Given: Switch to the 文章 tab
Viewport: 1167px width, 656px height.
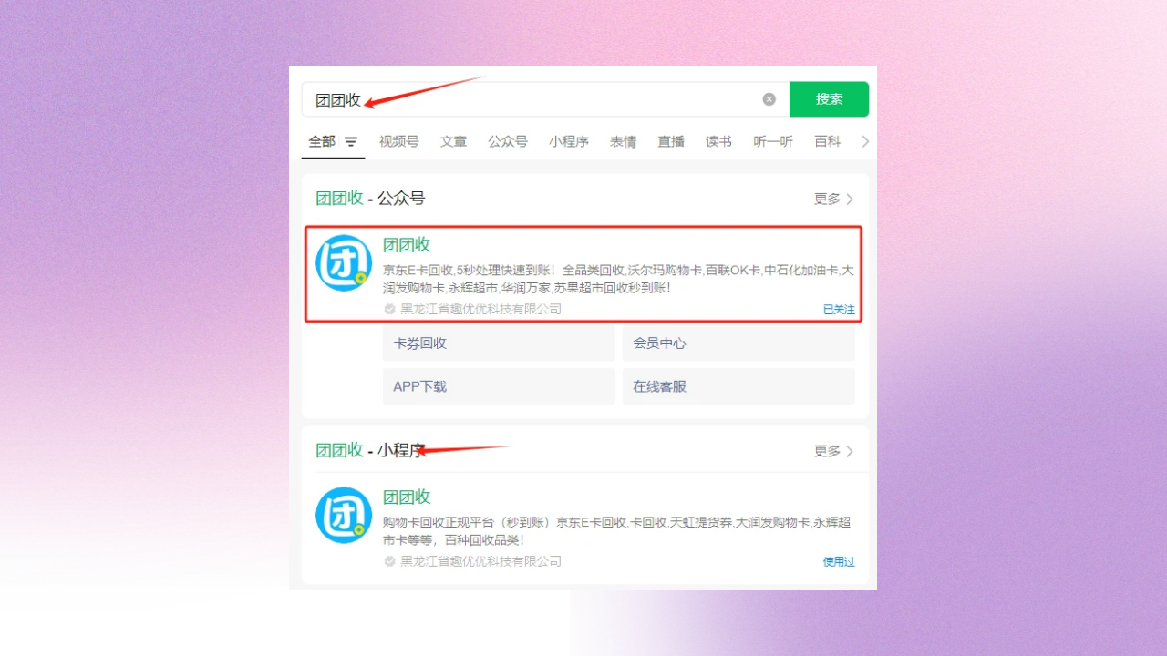Looking at the screenshot, I should point(453,141).
